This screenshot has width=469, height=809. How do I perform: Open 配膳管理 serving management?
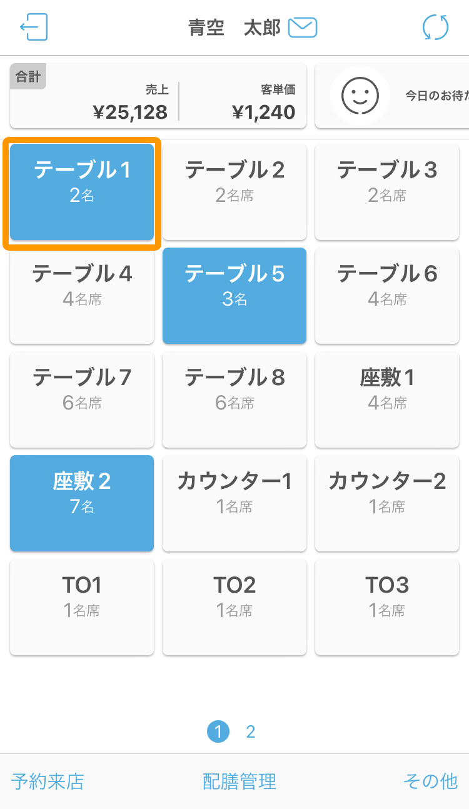coord(240,781)
